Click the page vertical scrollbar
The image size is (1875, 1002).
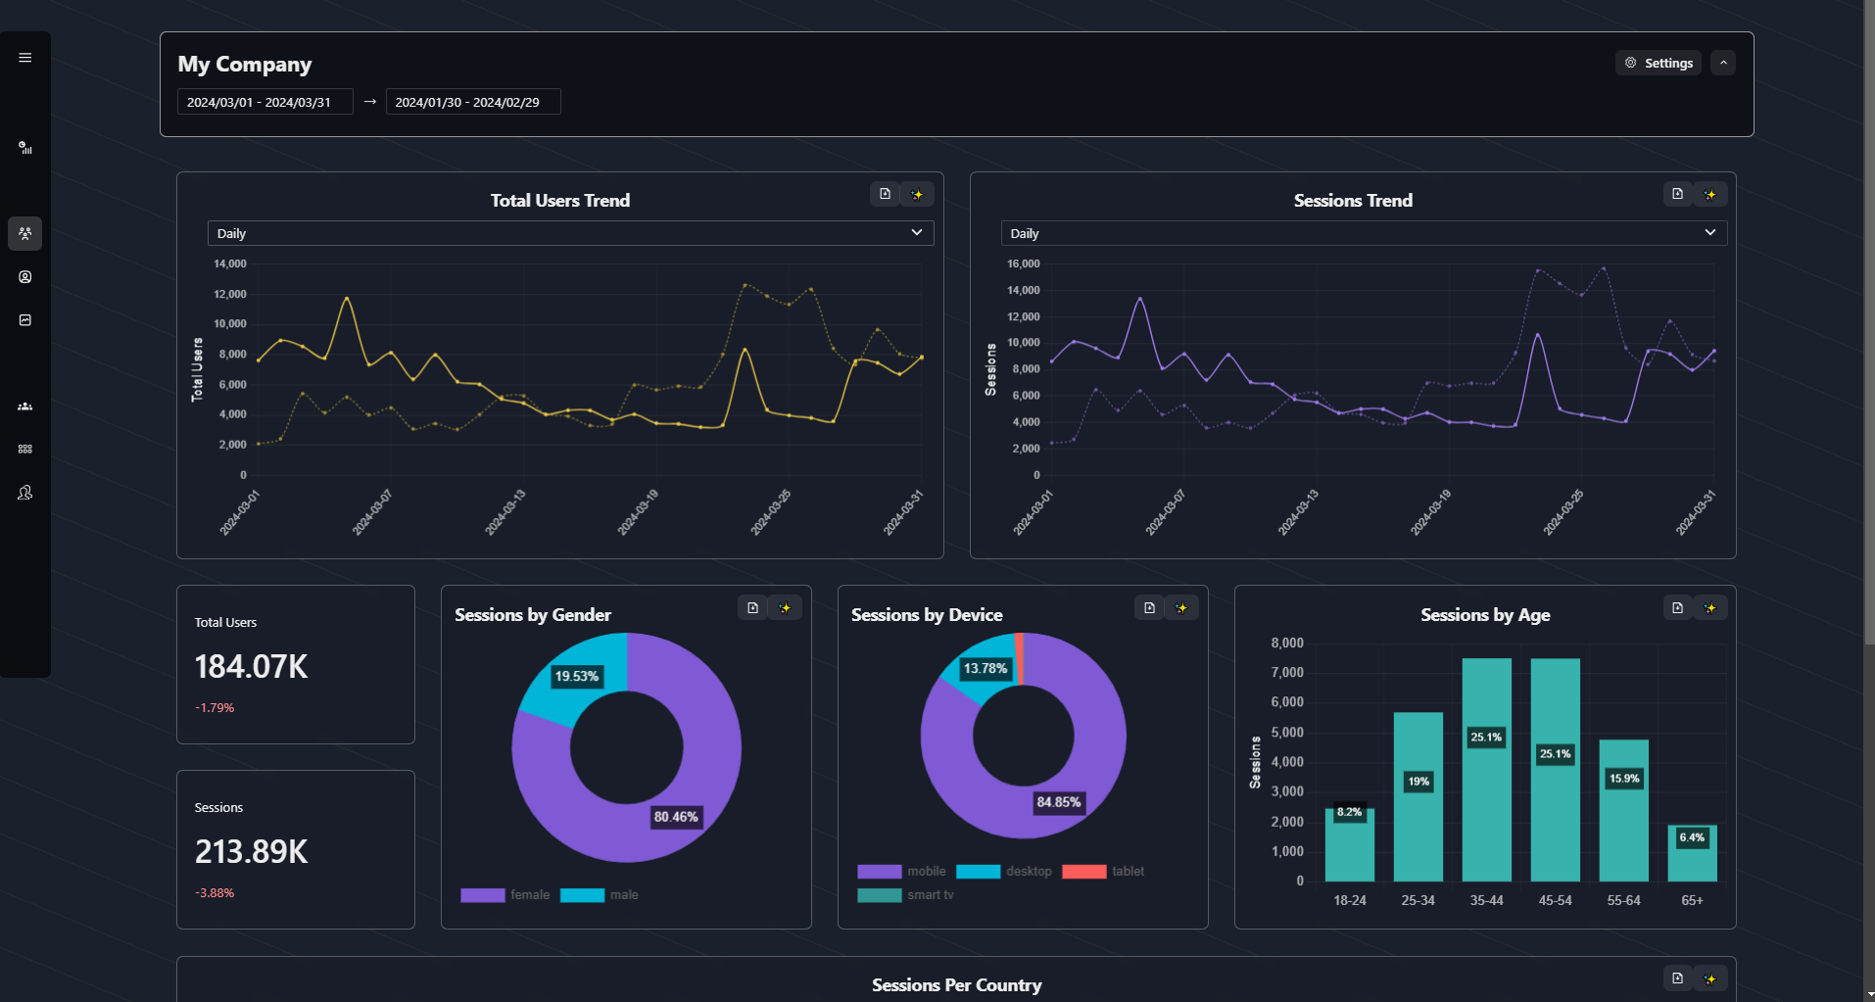click(x=1869, y=323)
